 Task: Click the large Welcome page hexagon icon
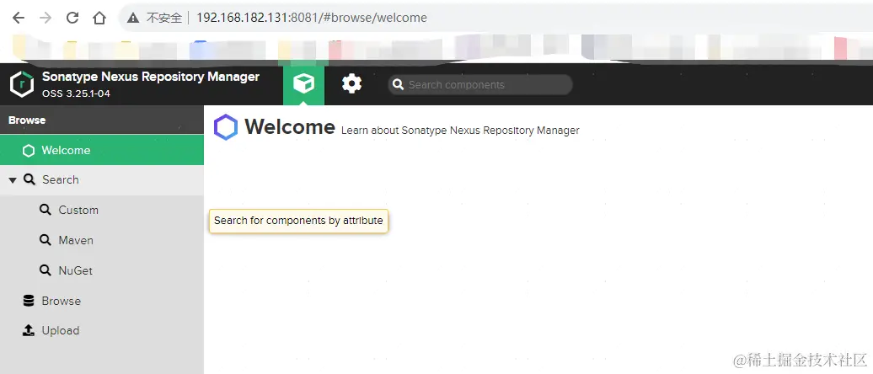[226, 127]
